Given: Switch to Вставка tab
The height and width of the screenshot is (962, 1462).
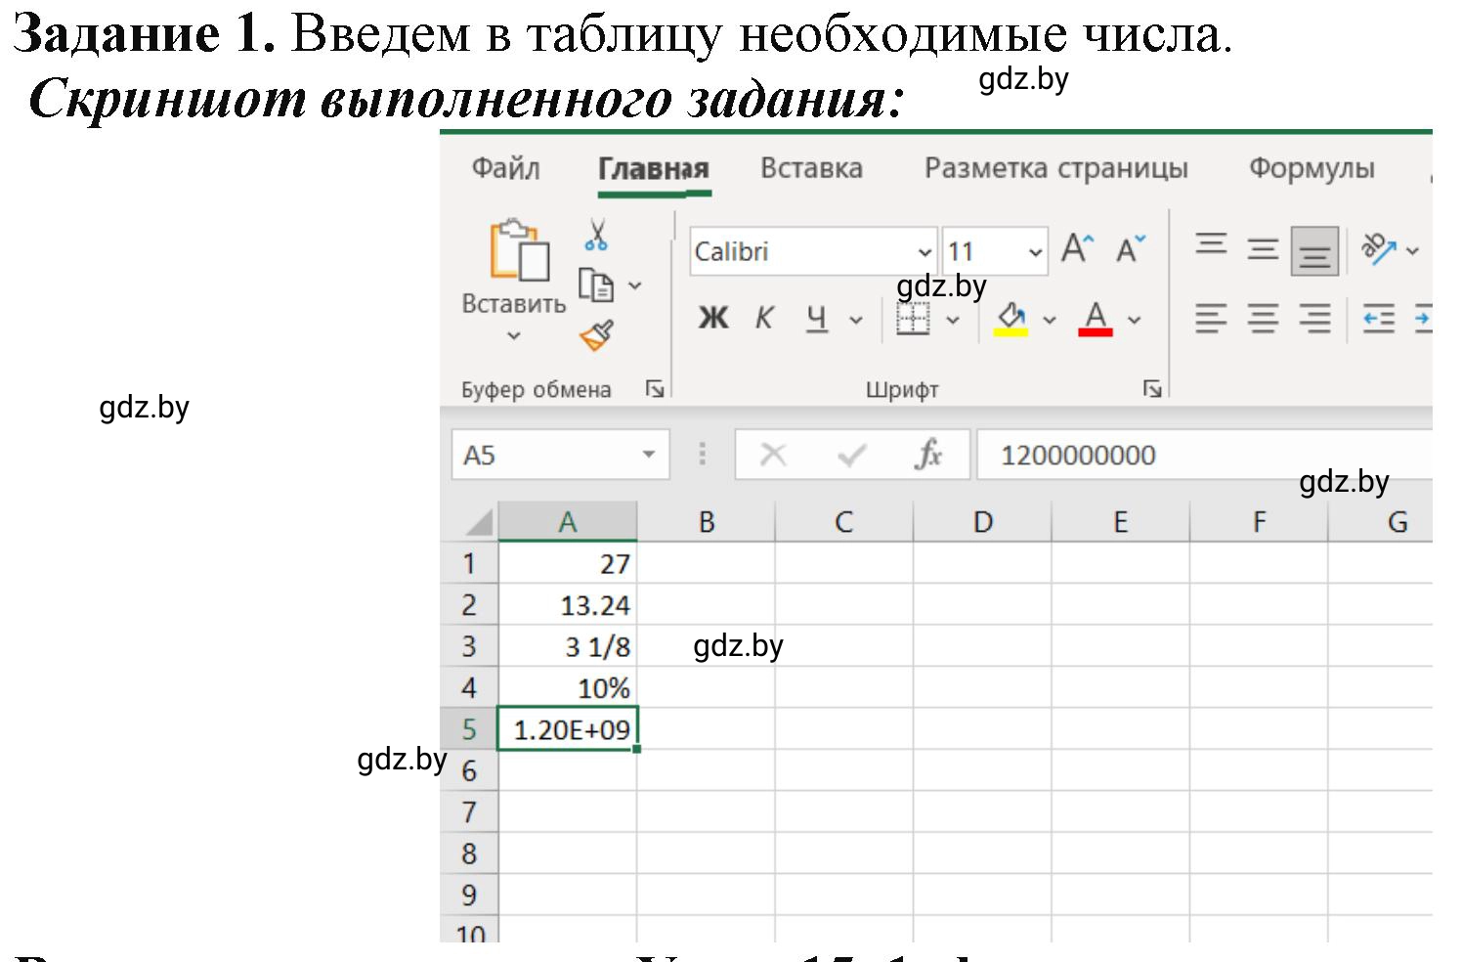Looking at the screenshot, I should (x=811, y=168).
